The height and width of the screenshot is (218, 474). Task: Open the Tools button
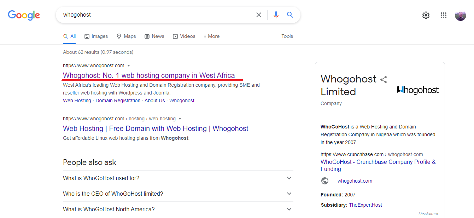(x=287, y=36)
